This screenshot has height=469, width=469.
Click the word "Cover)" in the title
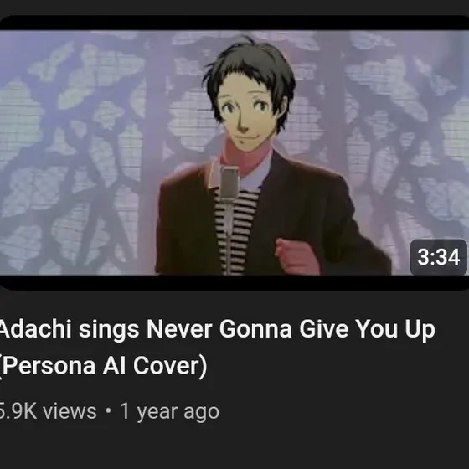170,366
